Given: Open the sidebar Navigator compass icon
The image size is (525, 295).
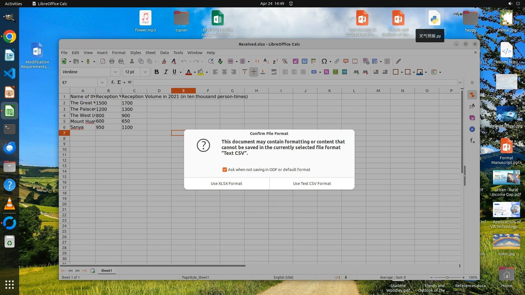Looking at the screenshot, I should 472,129.
